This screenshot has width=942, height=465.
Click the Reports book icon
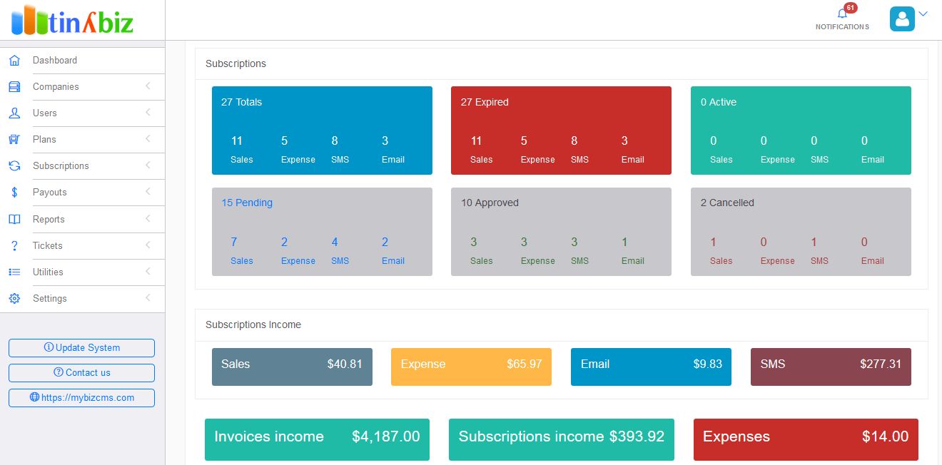pyautogui.click(x=14, y=220)
